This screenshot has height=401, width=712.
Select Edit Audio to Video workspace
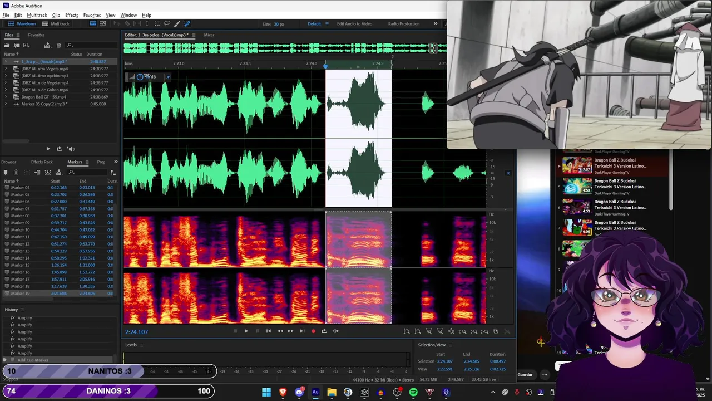[x=354, y=24]
